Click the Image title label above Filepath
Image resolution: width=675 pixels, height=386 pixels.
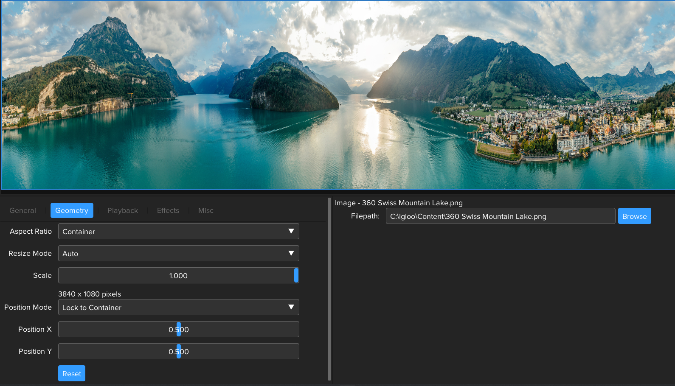coord(399,203)
